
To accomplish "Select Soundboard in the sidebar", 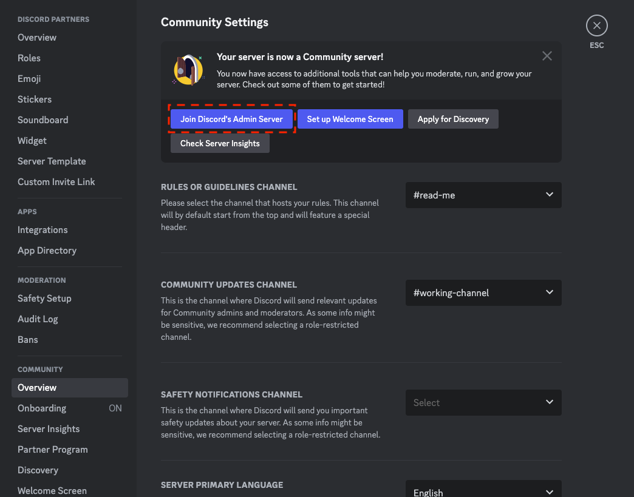I will pyautogui.click(x=43, y=120).
